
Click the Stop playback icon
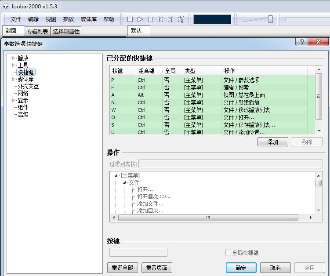[x=130, y=19]
